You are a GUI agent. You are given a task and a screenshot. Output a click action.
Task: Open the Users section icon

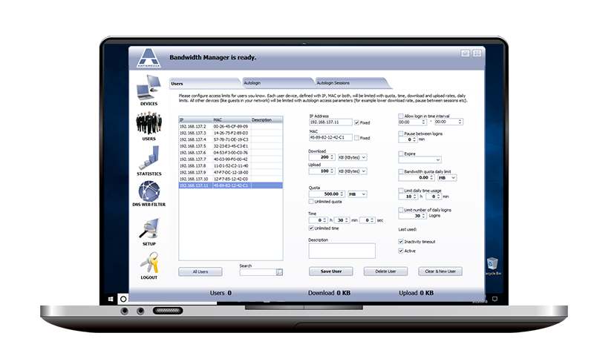pyautogui.click(x=149, y=122)
